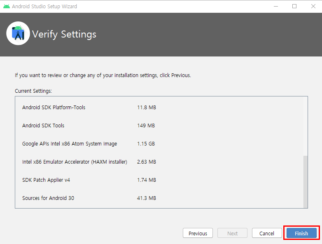
Task: Click the disabled Next button
Action: coord(232,233)
